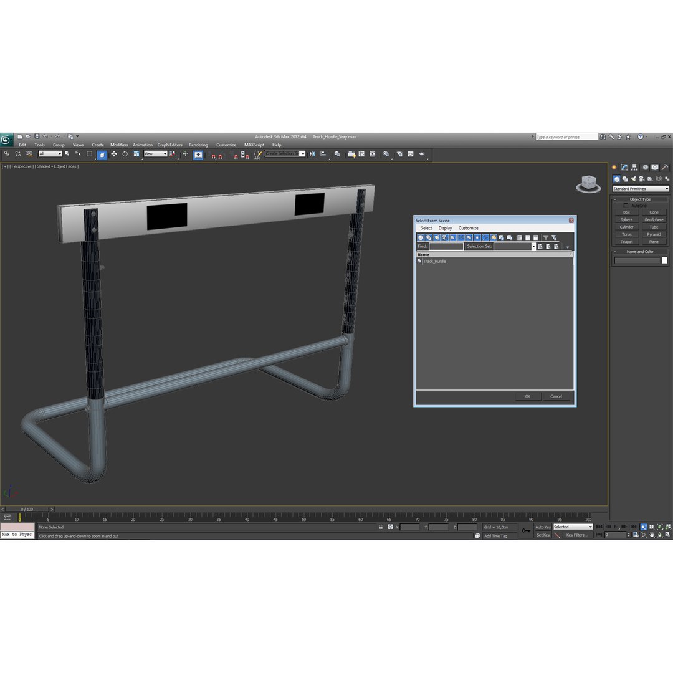Viewport: 673px width, 673px height.
Task: Open the Standard Primitives dropdown
Action: pyautogui.click(x=641, y=189)
